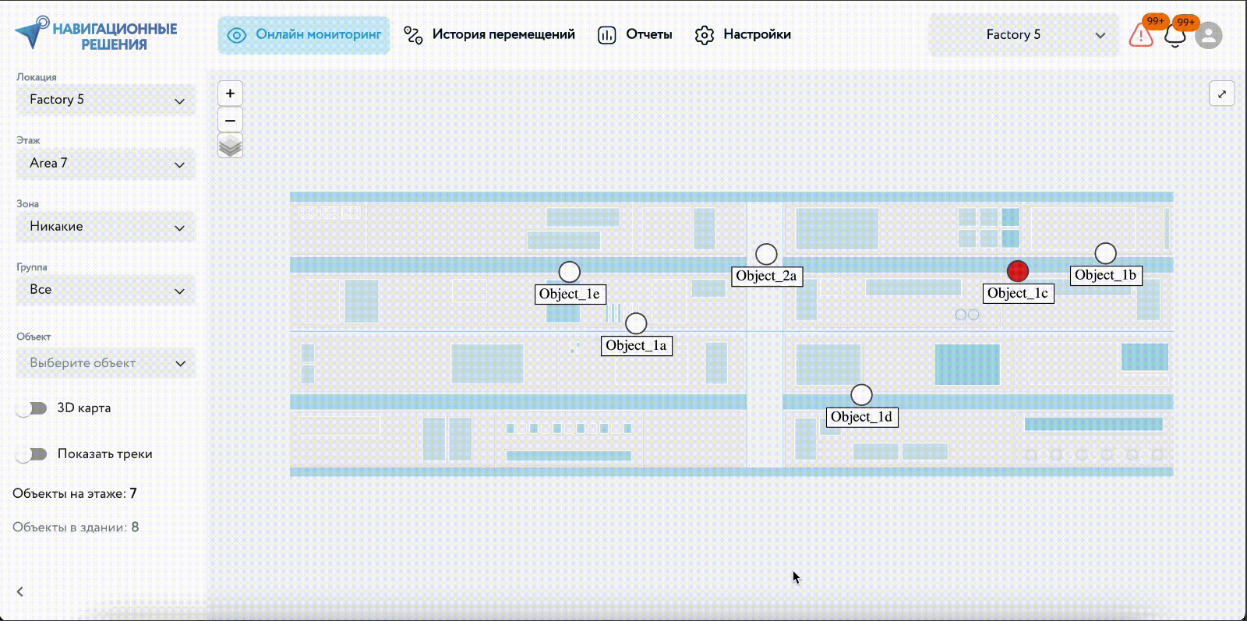Click the Object_1b label
1247x621 pixels.
click(1105, 275)
